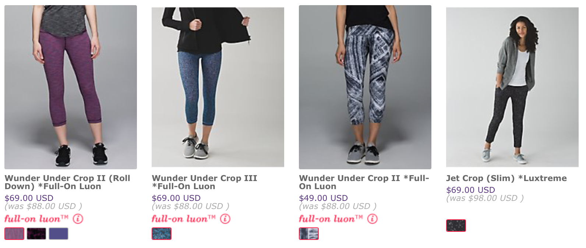Select the solid blue-violet swatch on first product
586x248 pixels.
coord(59,234)
